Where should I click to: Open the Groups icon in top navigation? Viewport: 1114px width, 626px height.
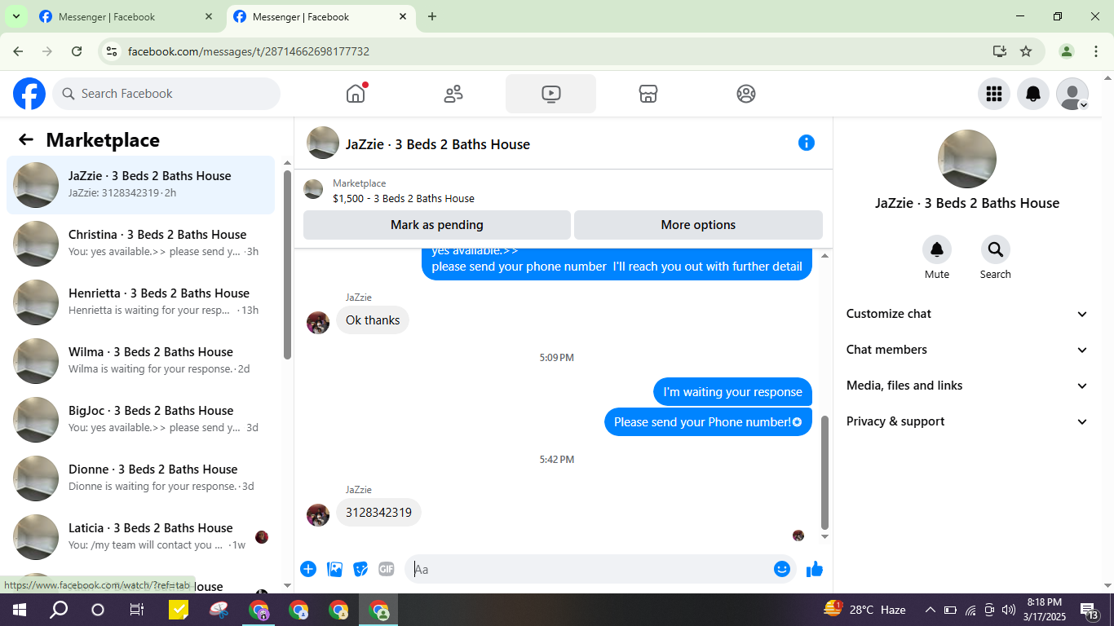click(746, 94)
